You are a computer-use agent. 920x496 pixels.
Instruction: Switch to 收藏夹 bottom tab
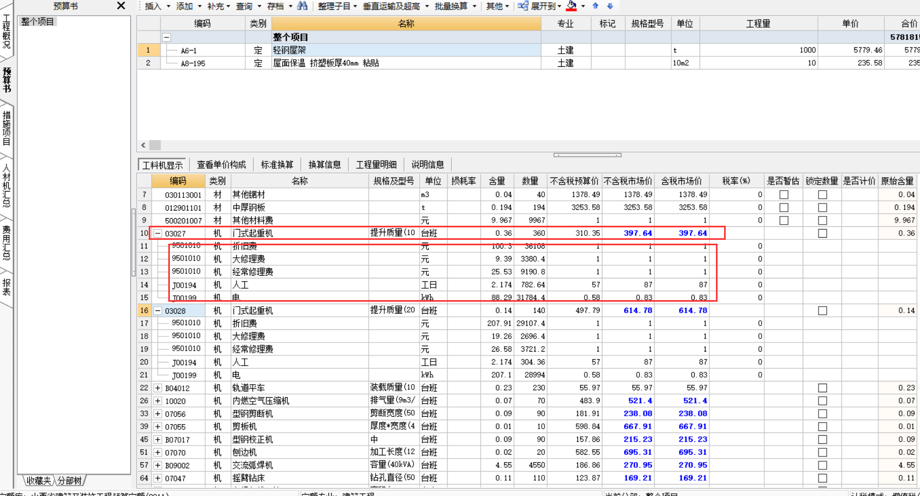[x=39, y=481]
